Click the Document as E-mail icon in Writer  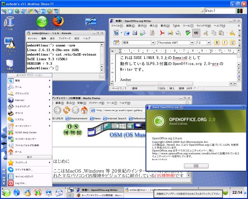coord(143,33)
